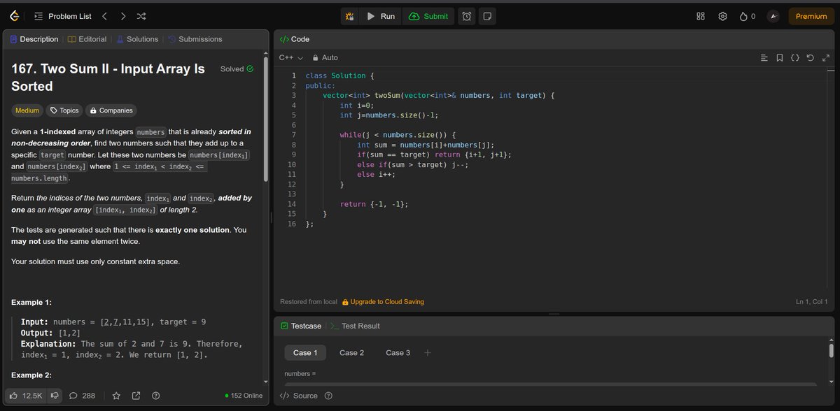The width and height of the screenshot is (840, 411).
Task: Click the help question mark in description footer
Action: coord(155,396)
